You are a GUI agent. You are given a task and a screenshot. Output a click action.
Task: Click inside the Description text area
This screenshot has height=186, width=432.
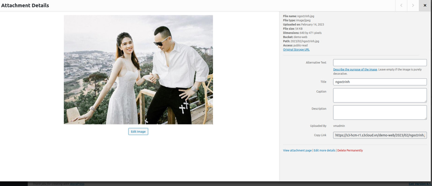pos(380,112)
